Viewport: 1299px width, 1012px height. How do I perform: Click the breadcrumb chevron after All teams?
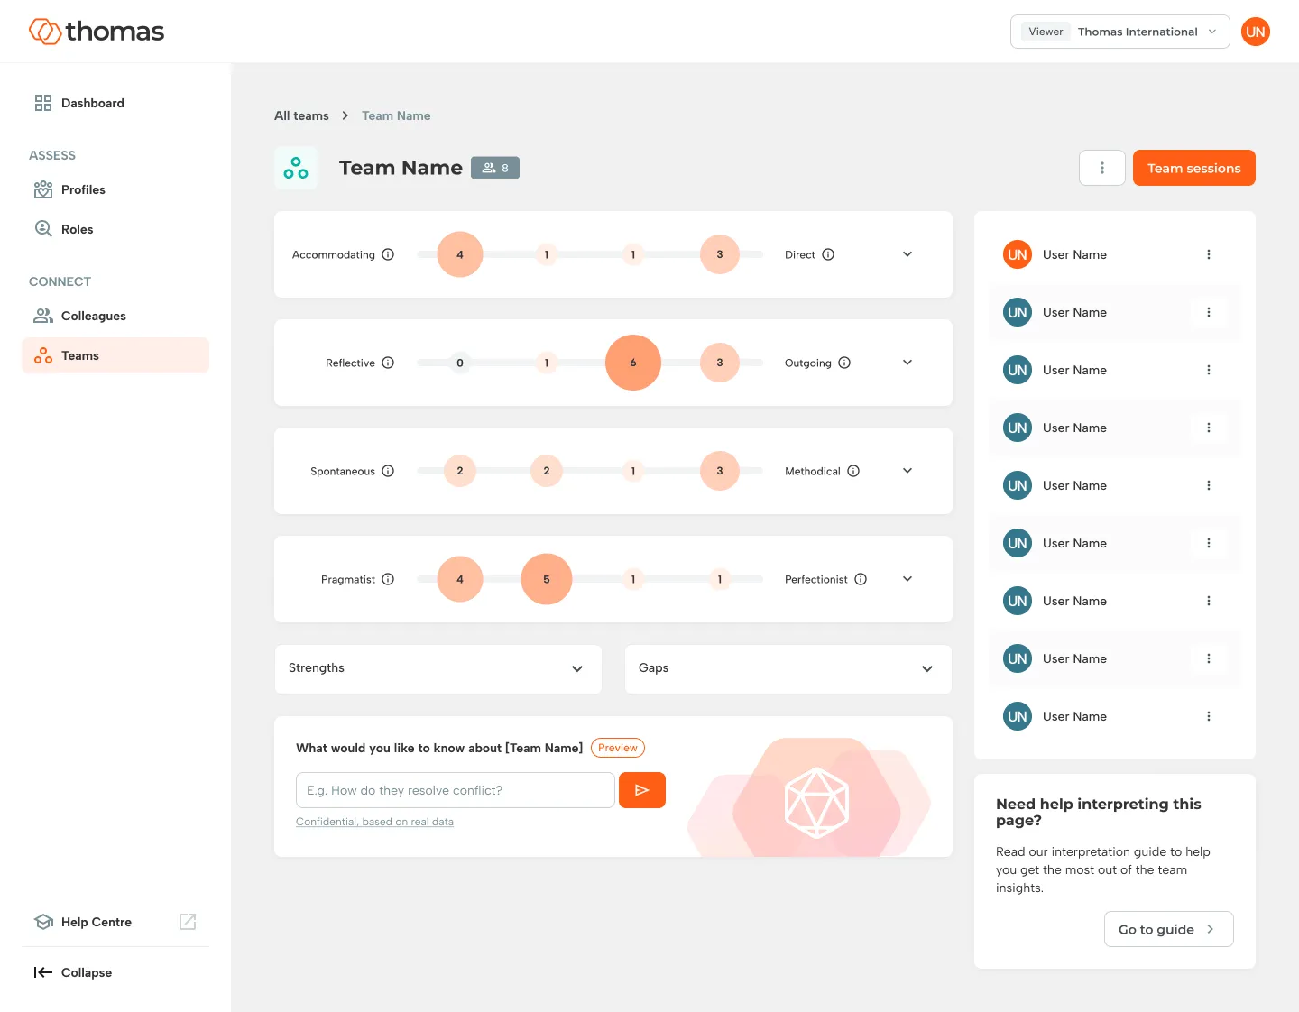pos(345,115)
